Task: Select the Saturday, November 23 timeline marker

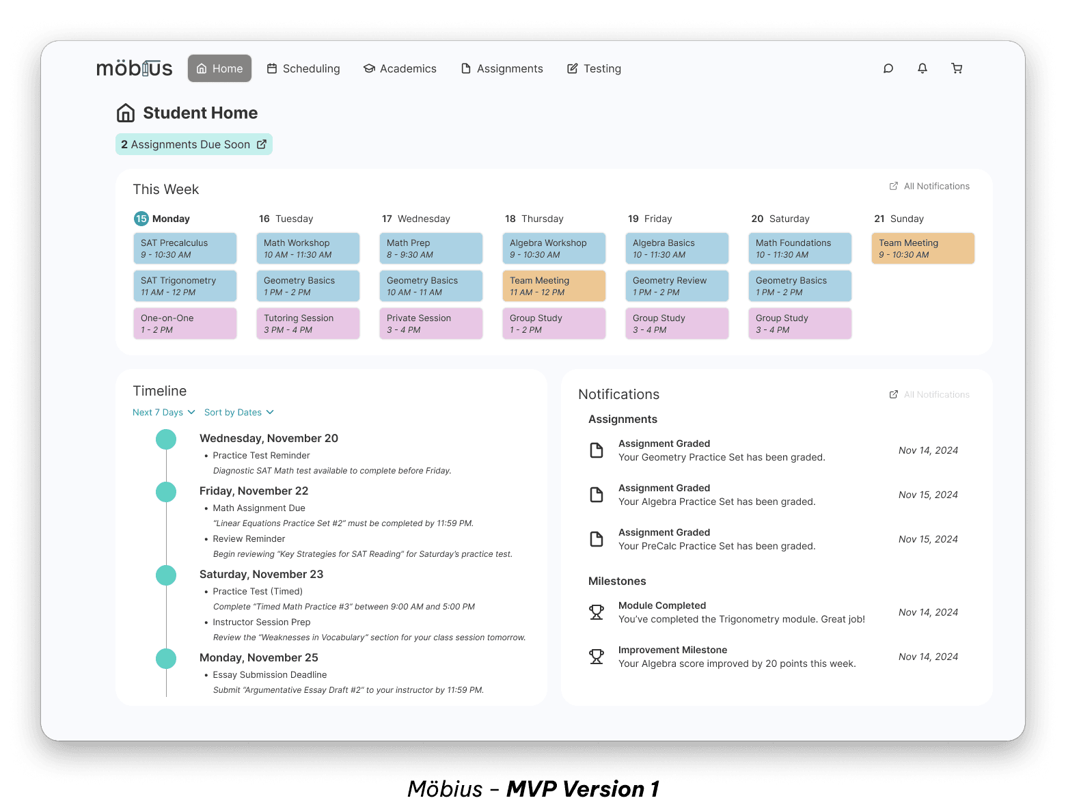Action: click(166, 575)
